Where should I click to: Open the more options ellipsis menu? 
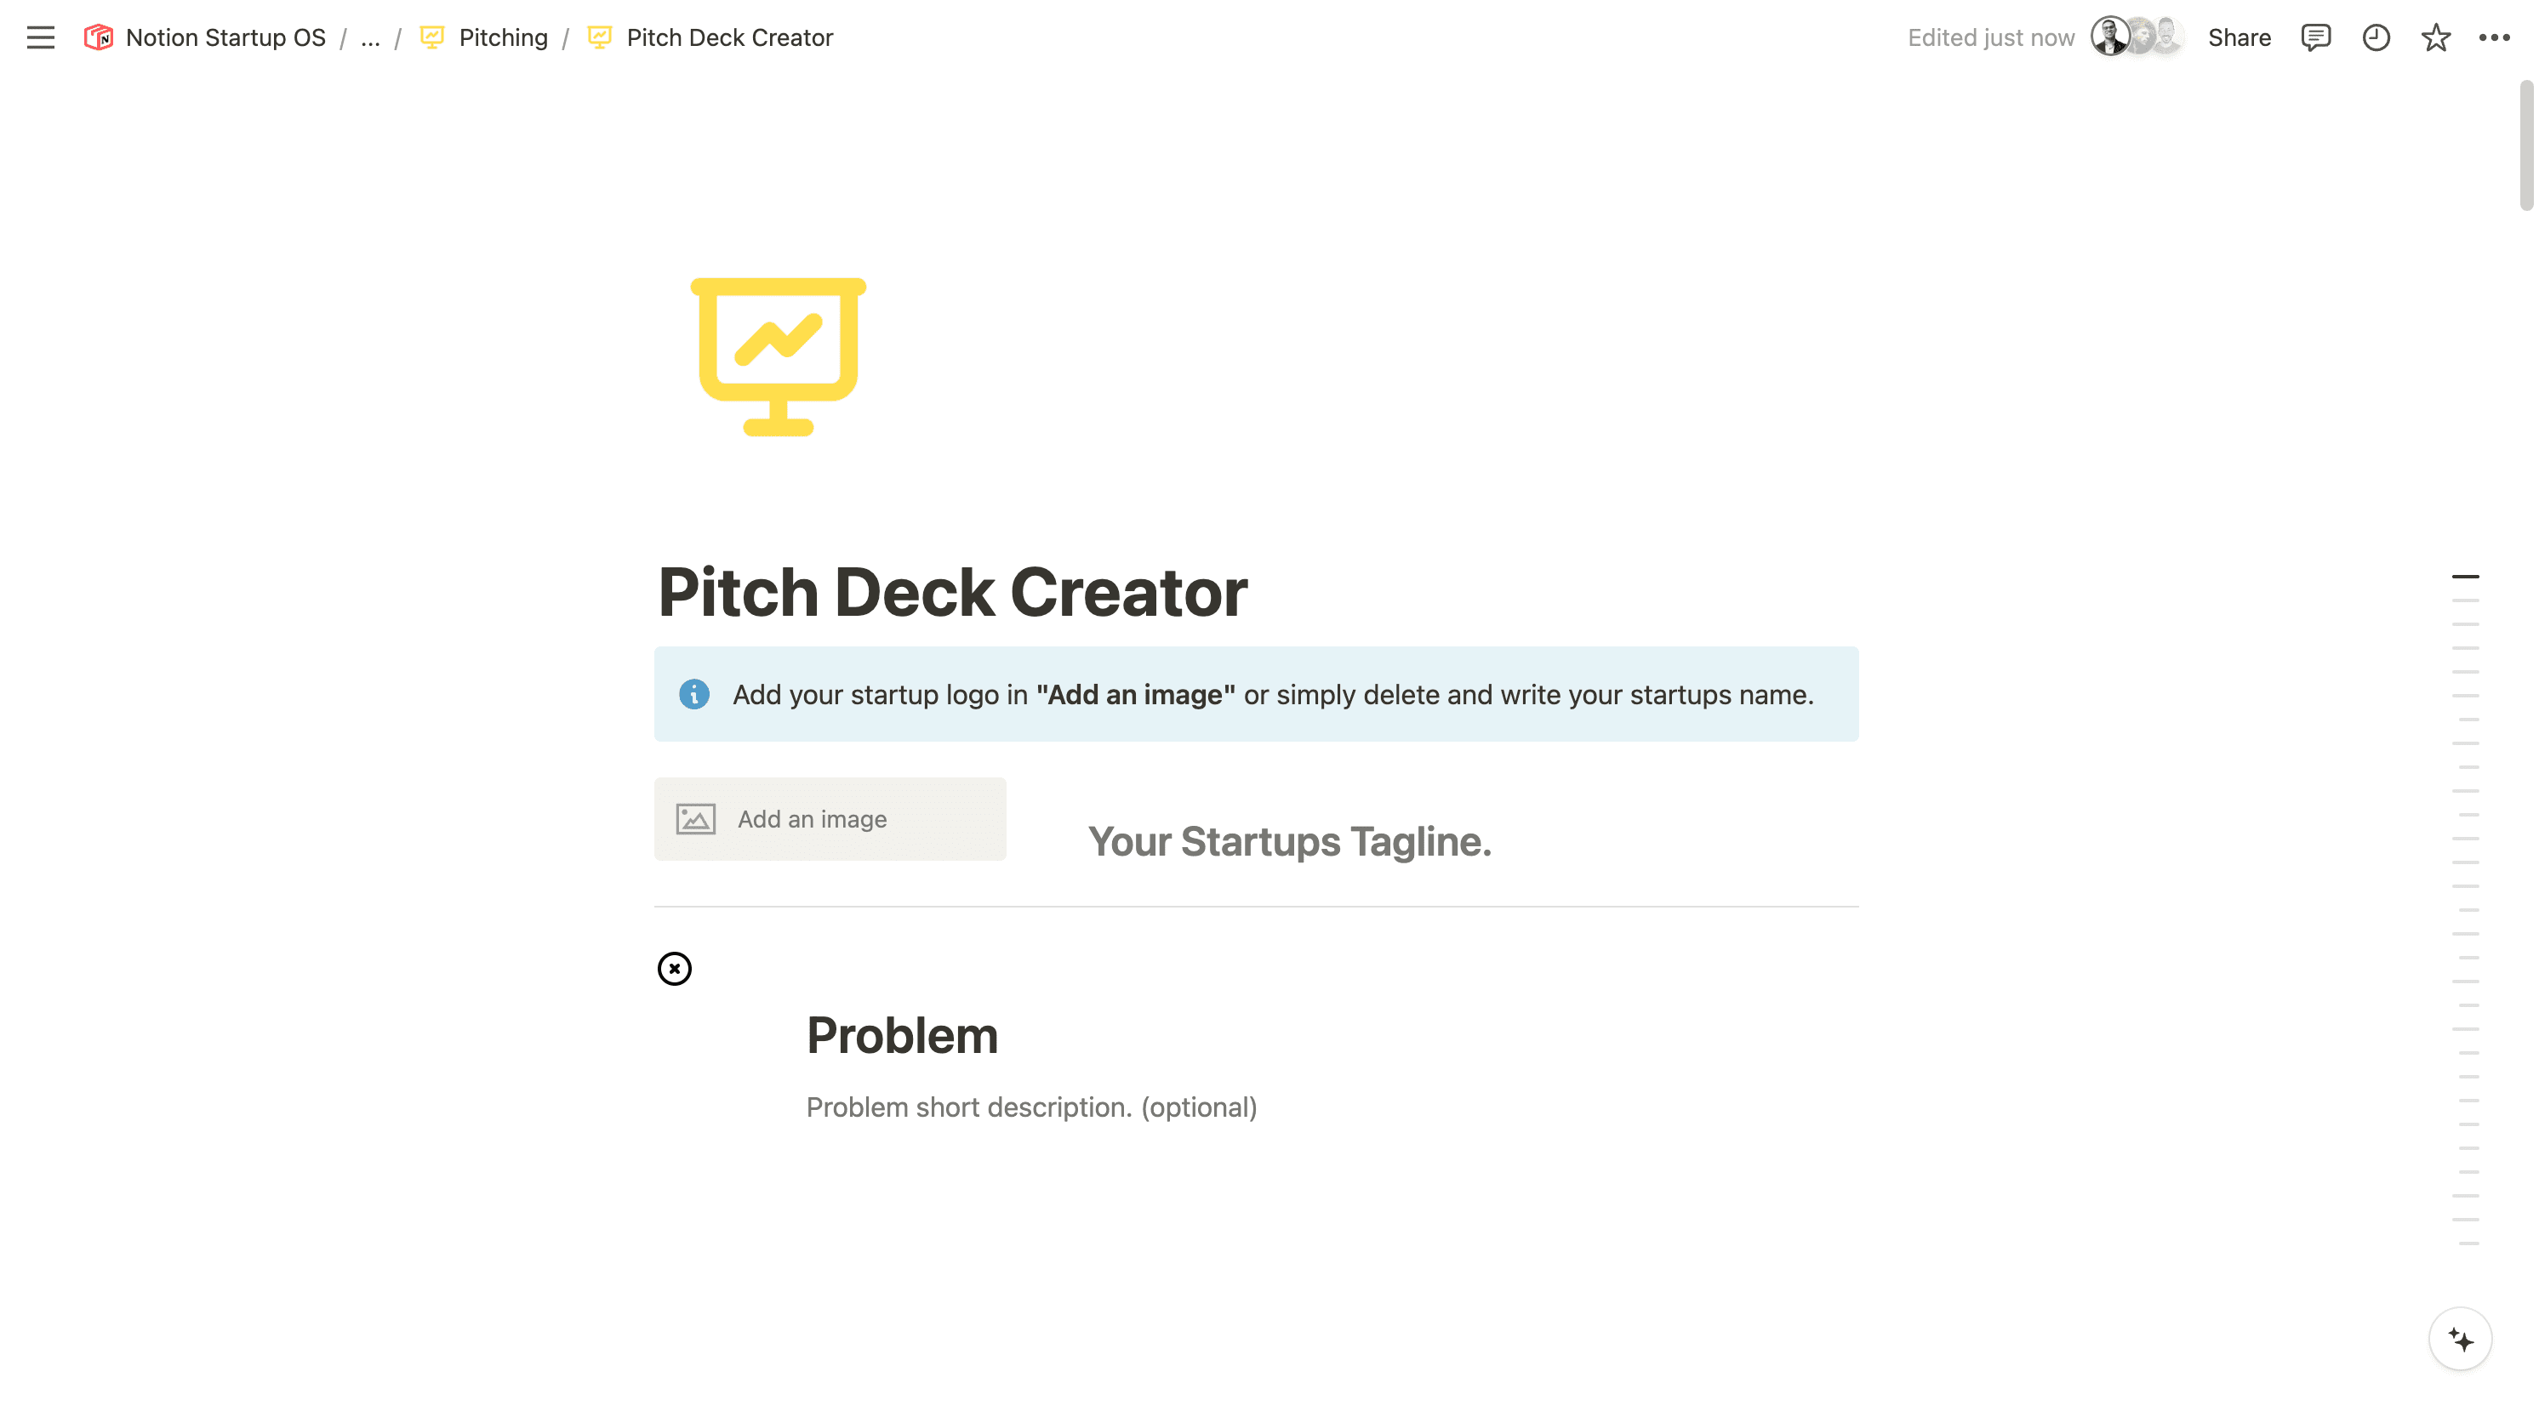tap(2496, 37)
